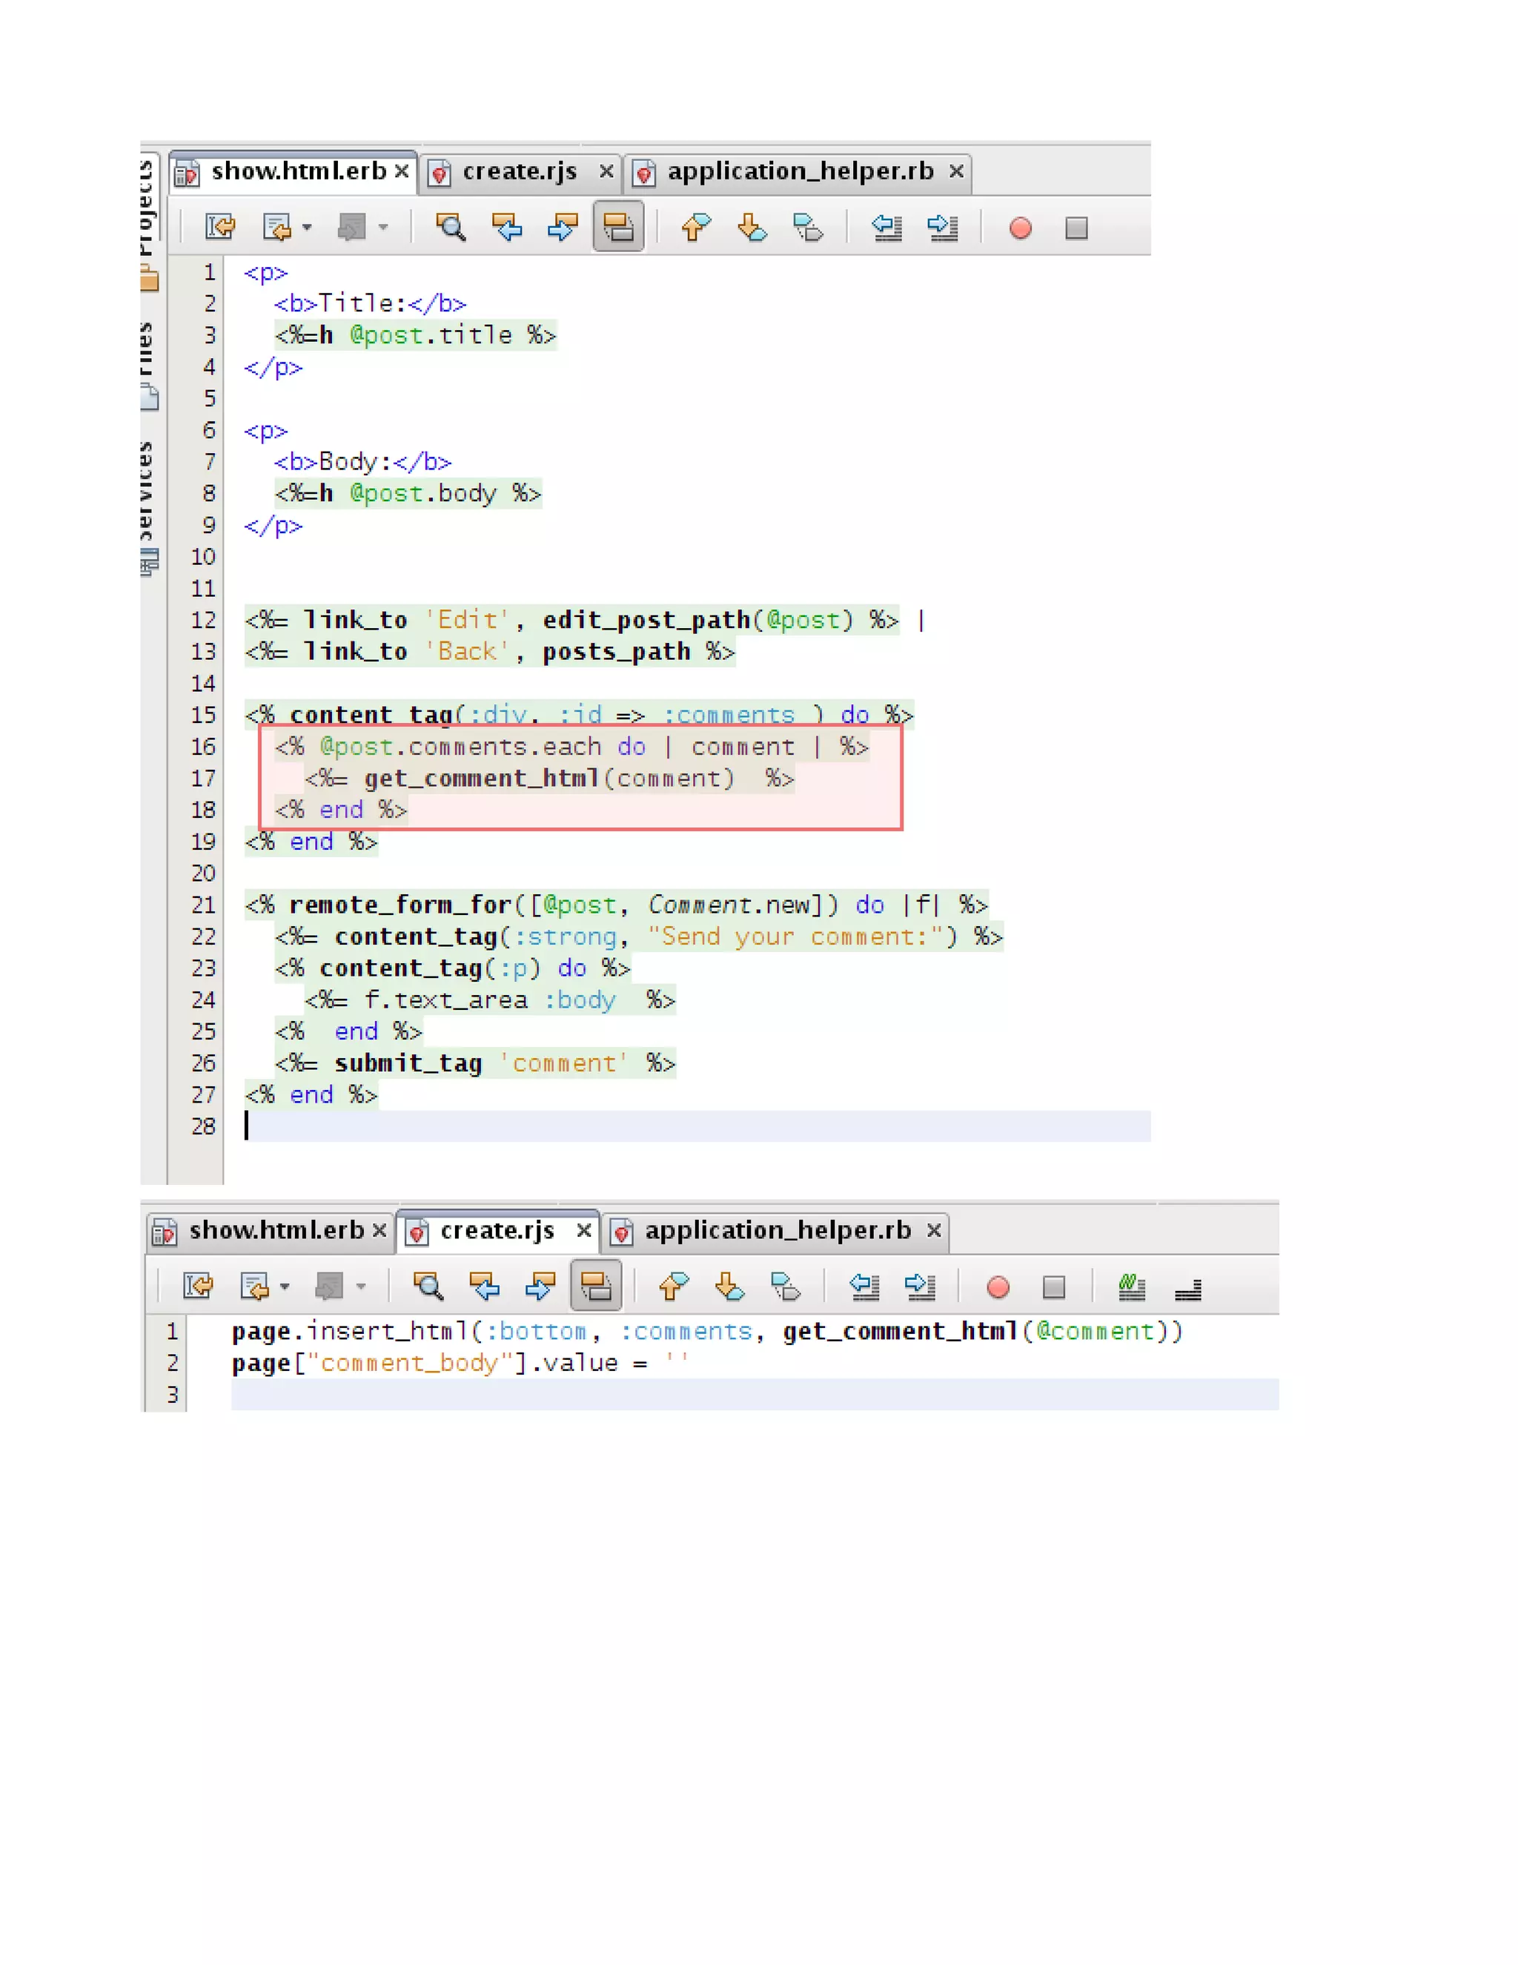This screenshot has width=1518, height=1965.
Task: Click code line '<%=h @post.title %>'
Action: pyautogui.click(x=416, y=336)
